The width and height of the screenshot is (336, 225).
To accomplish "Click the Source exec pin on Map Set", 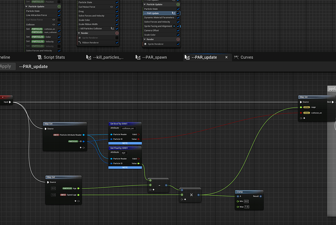I will 301,102.
